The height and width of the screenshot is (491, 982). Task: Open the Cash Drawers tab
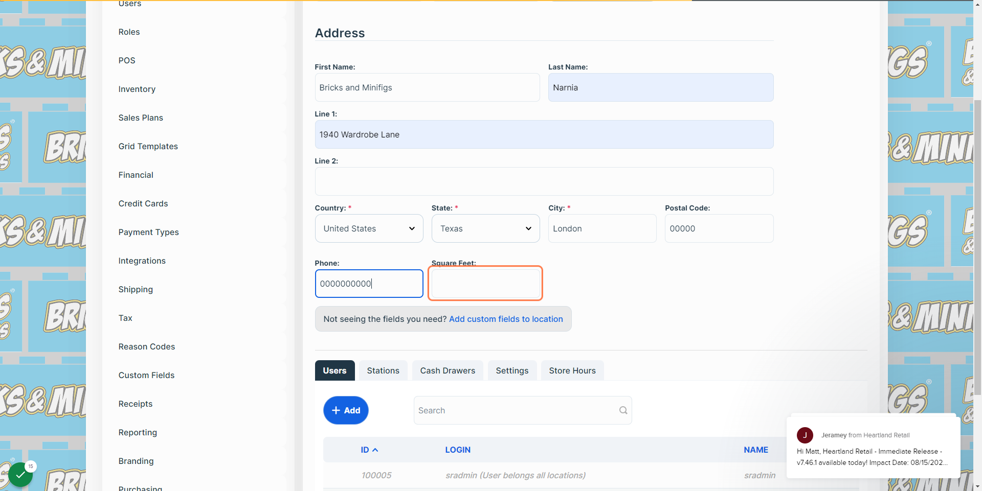pyautogui.click(x=448, y=370)
